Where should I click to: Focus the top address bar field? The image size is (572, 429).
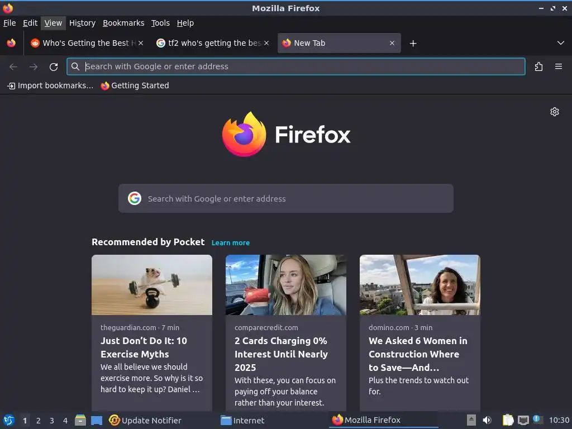(x=296, y=66)
